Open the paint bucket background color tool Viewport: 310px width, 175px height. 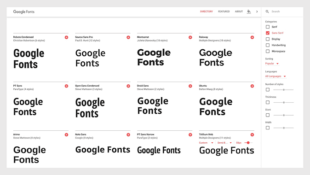click(249, 12)
